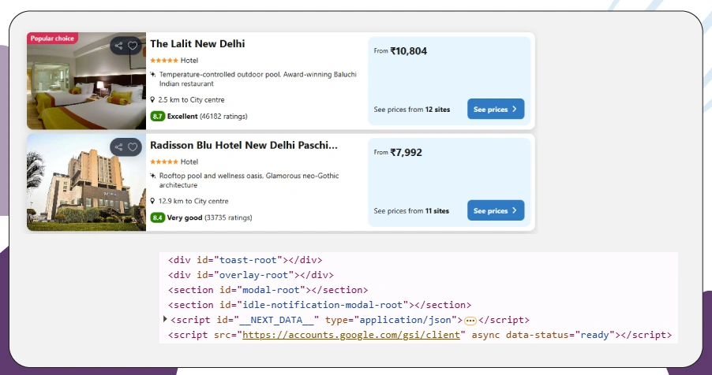
Task: Click sparkle icon next to Temperature-controlled outdoor pool
Action: 153,74
